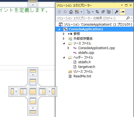Select ConsoleApplication1.cpp file

point(96,48)
